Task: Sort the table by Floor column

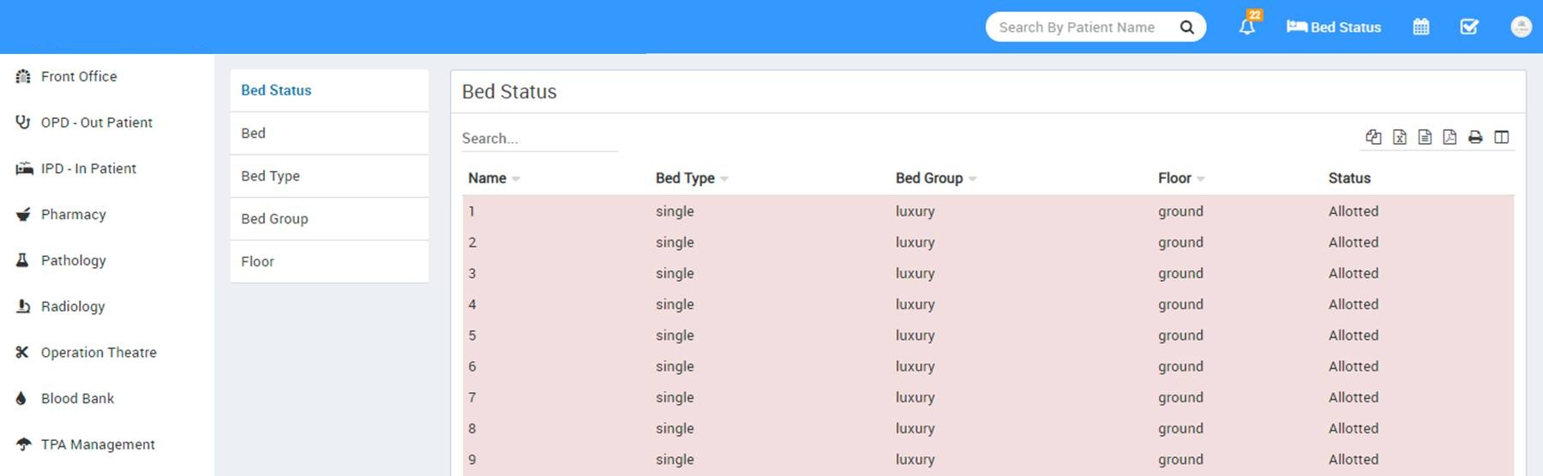Action: (x=1181, y=178)
